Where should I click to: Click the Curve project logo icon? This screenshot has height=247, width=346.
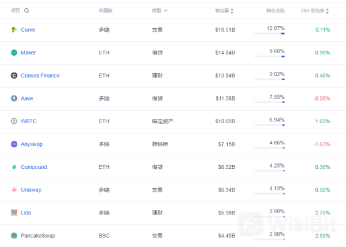pyautogui.click(x=14, y=30)
